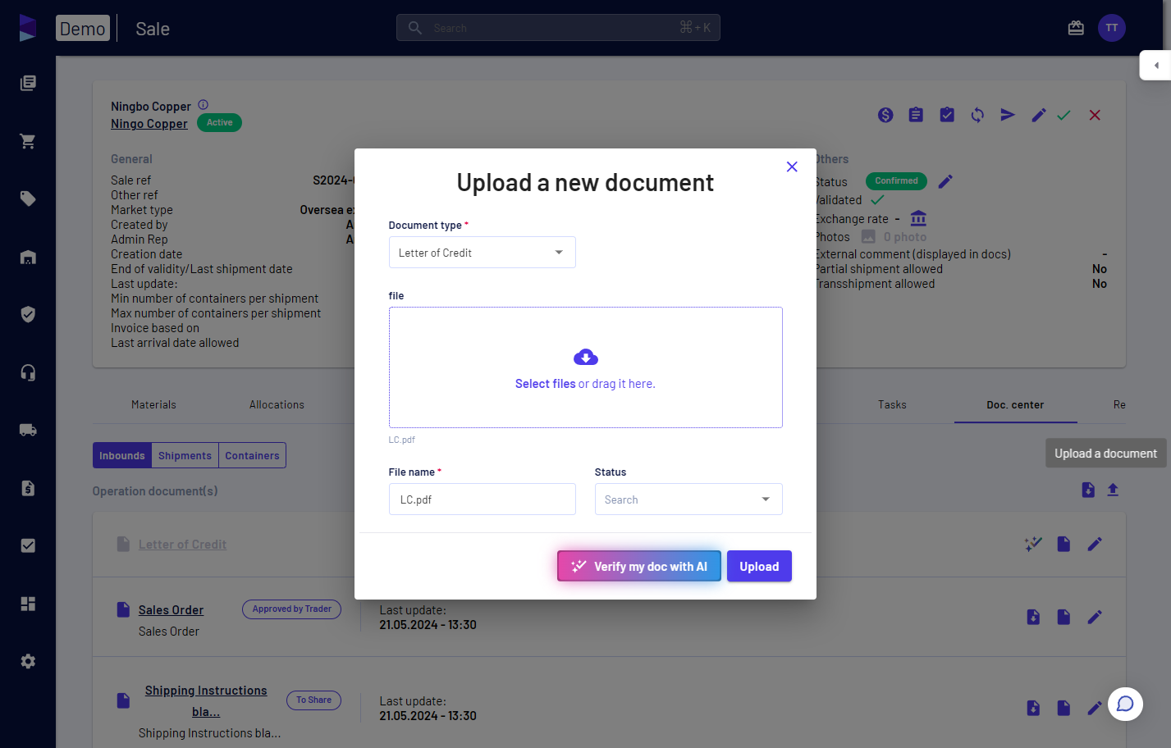
Task: Switch to the Materials tab
Action: click(153, 405)
